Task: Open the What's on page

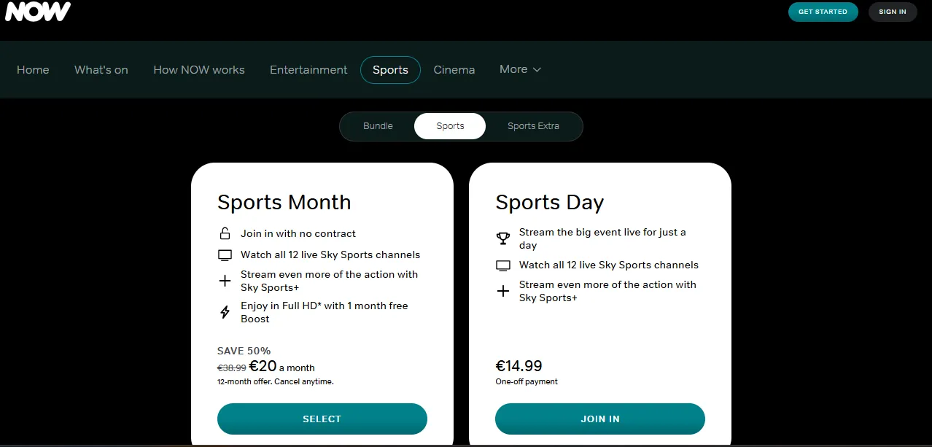Action: point(101,70)
